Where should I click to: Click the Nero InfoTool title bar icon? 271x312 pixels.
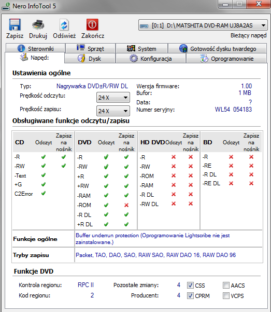click(x=6, y=6)
